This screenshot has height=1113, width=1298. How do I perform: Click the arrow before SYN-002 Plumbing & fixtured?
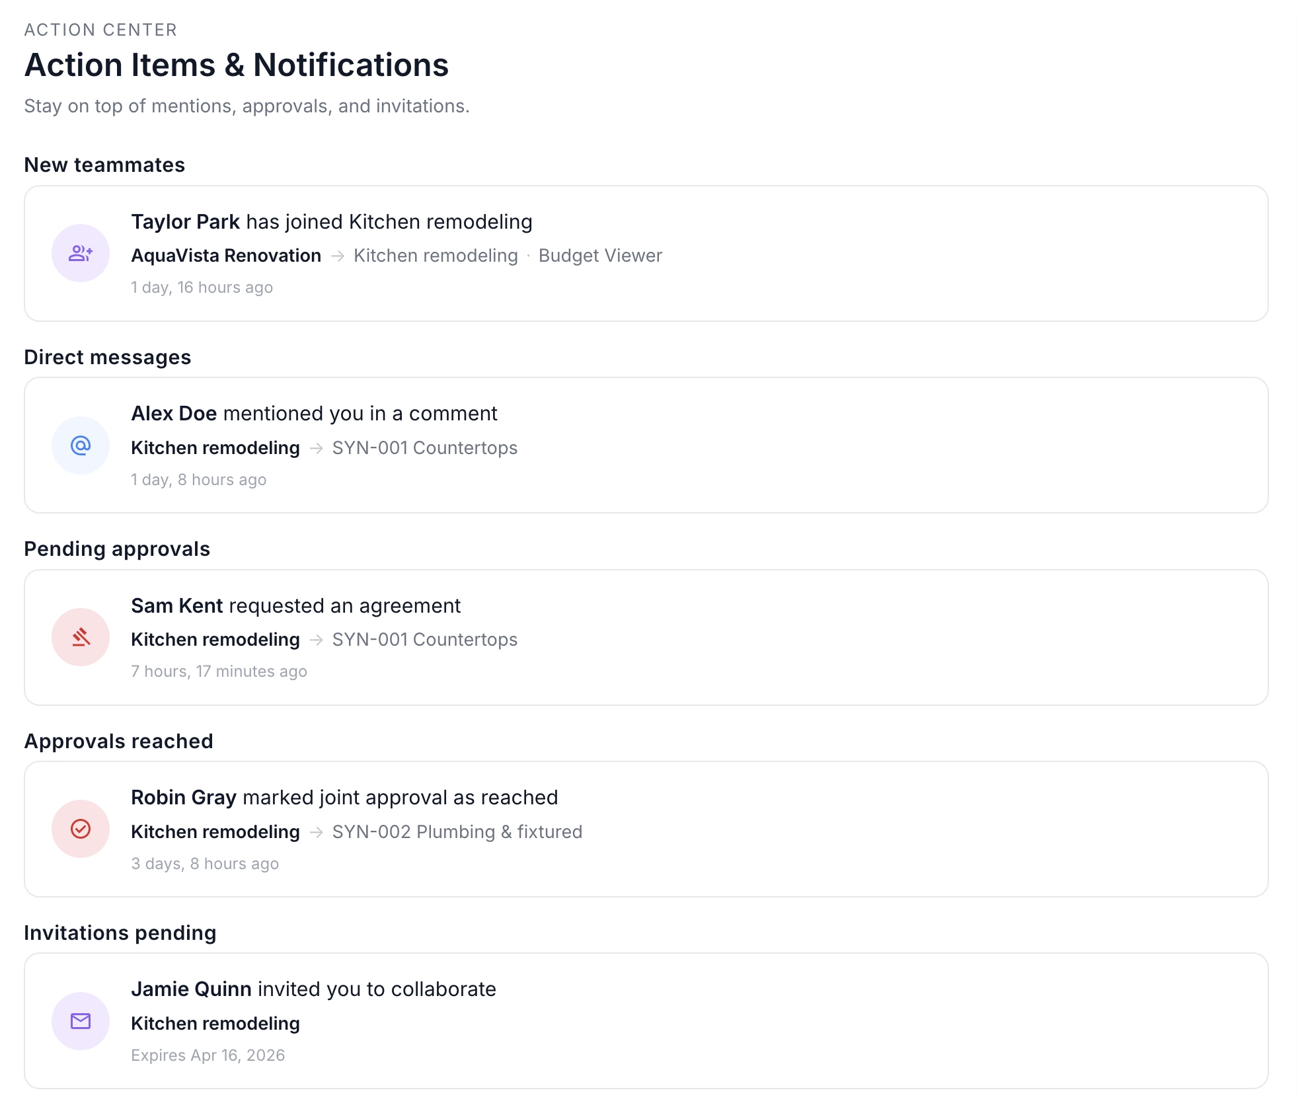[317, 832]
